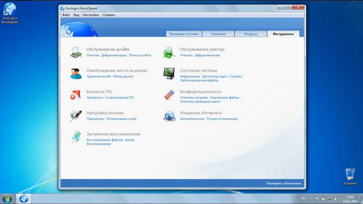Click Дефрагментация under Обслуживание дисков

pos(114,55)
